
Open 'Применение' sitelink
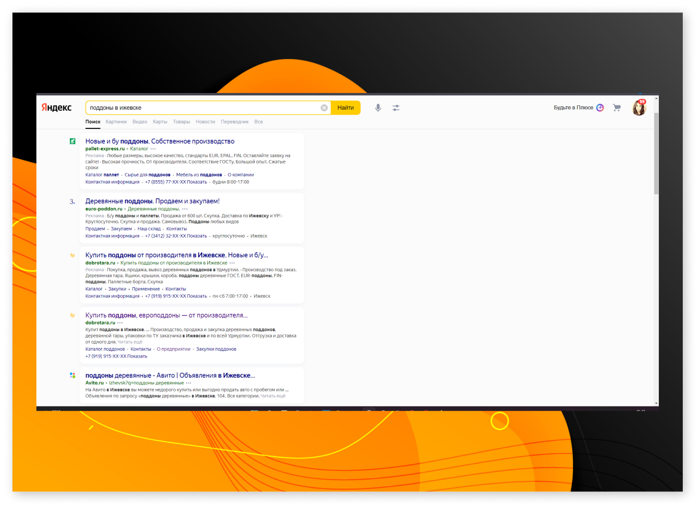[146, 289]
